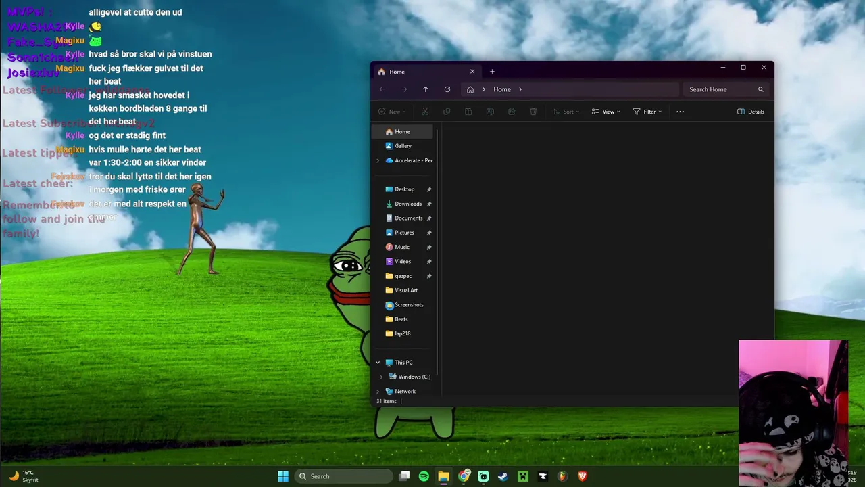
Task: Click the taskbar Search box
Action: (x=345, y=476)
